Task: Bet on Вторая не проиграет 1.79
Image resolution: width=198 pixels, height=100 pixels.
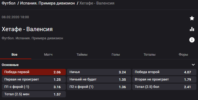Action: [x=164, y=79]
